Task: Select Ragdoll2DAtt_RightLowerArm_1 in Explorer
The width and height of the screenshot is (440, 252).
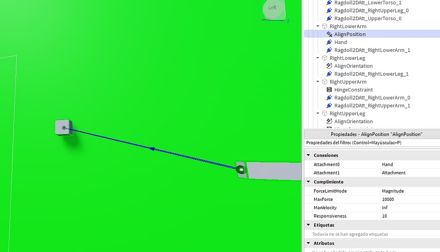Action: 372,50
